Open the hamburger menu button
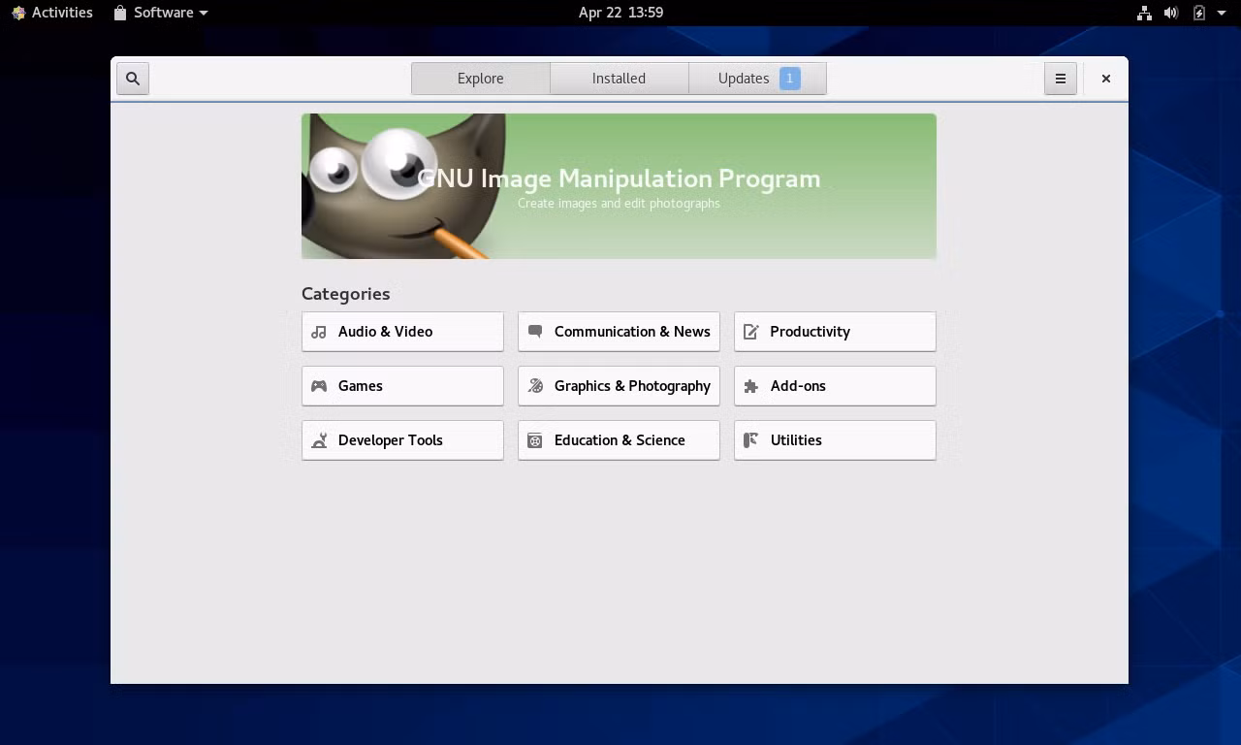This screenshot has width=1241, height=745. coord(1061,79)
